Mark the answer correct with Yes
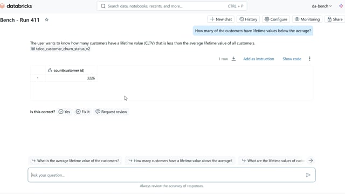Image resolution: width=345 pixels, height=194 pixels. (64, 112)
